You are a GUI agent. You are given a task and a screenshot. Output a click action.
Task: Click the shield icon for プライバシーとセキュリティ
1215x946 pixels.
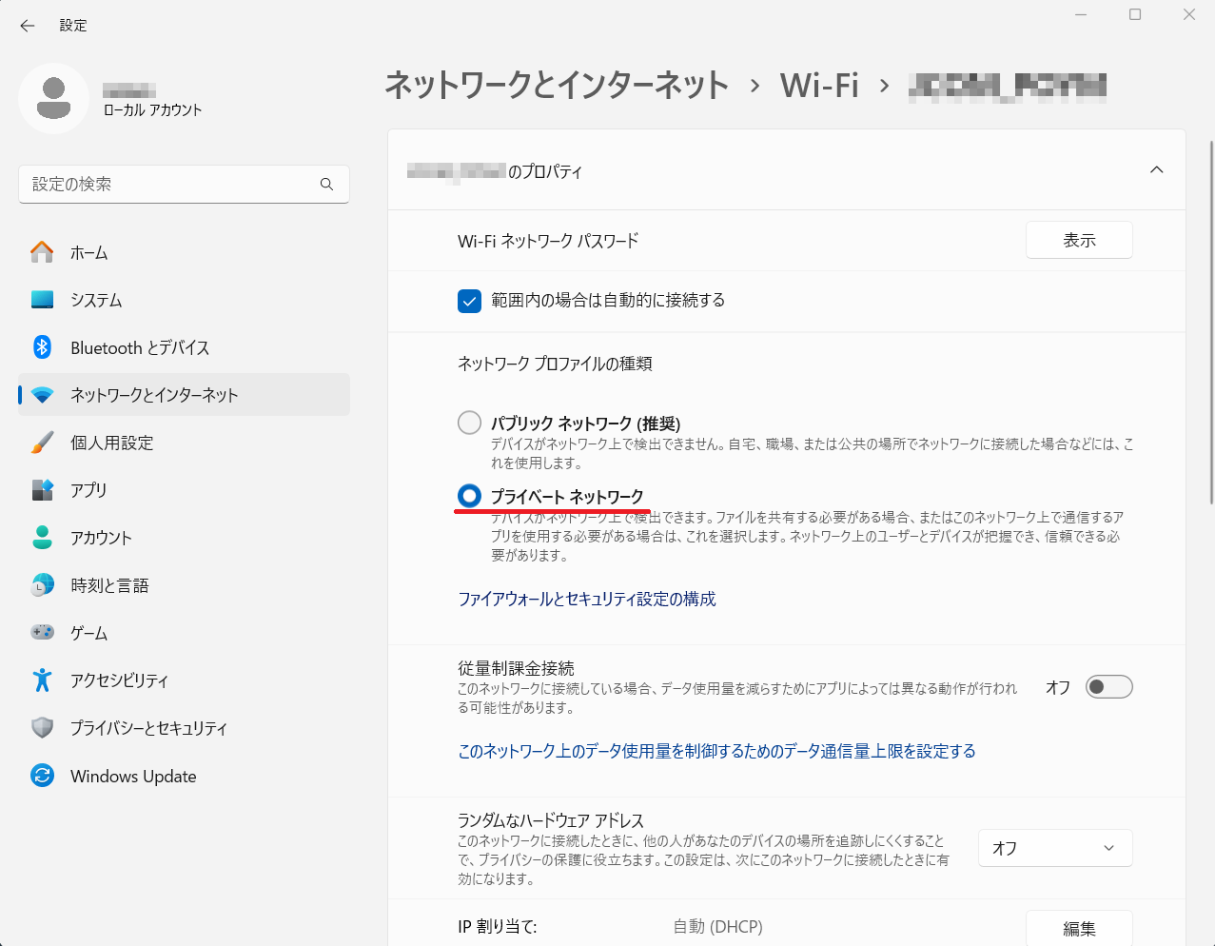pos(42,728)
